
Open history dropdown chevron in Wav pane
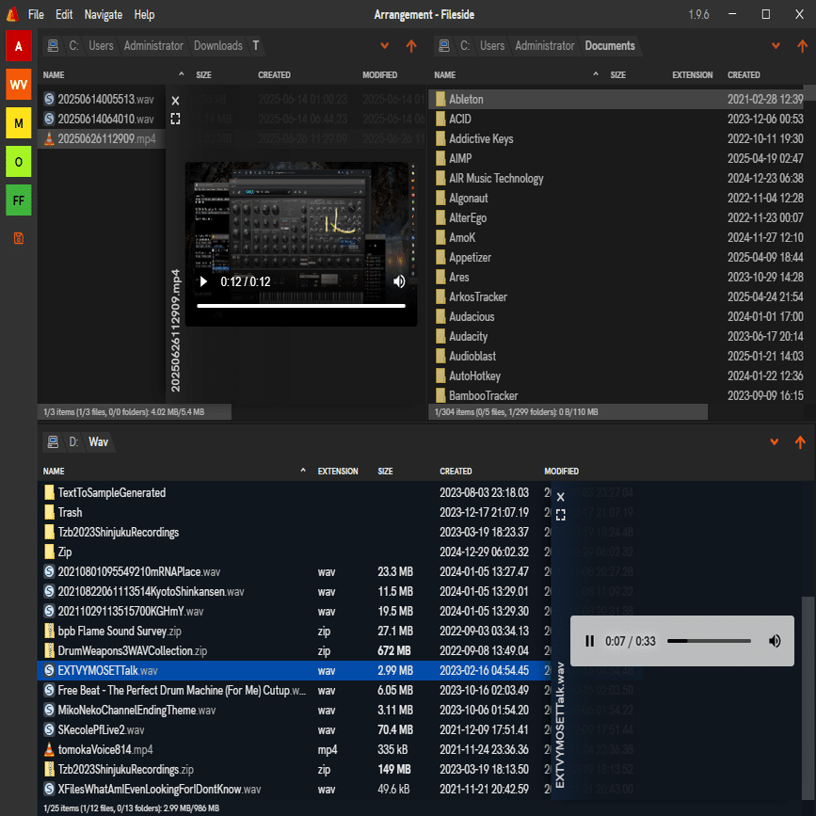775,441
